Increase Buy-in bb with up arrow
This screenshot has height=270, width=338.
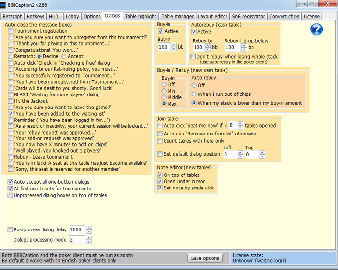(174, 45)
